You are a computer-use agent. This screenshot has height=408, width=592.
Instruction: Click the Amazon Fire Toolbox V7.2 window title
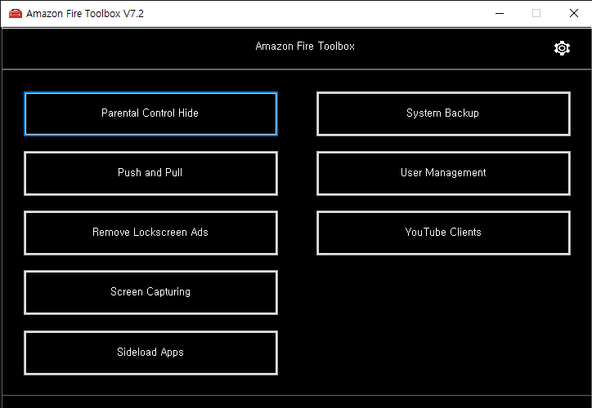click(85, 14)
